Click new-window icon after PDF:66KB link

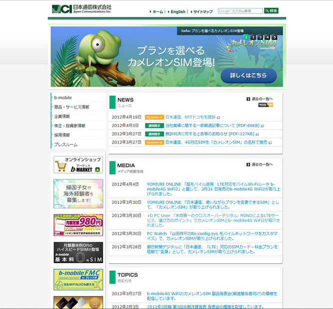coord(263,126)
